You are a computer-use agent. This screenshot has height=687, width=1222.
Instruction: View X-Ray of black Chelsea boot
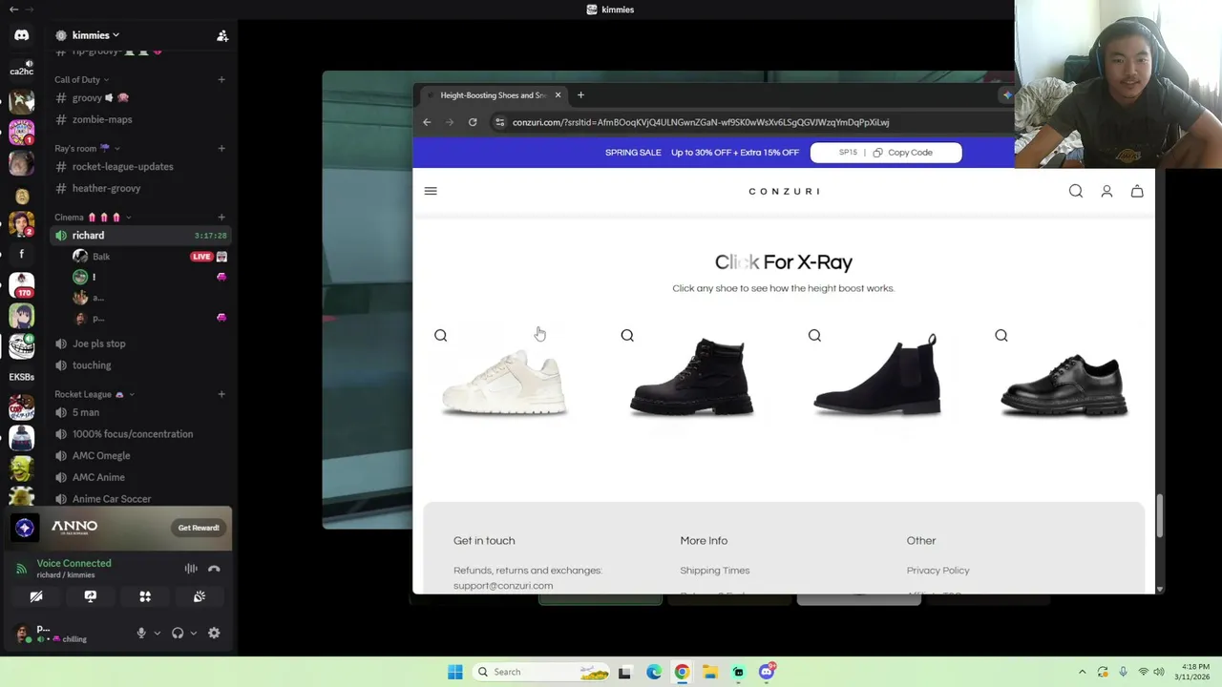[877, 375]
